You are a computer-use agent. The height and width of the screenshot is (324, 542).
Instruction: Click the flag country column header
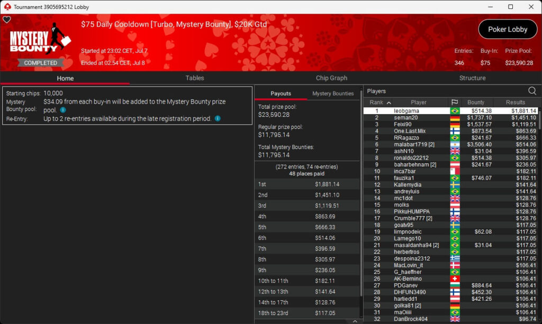(454, 102)
